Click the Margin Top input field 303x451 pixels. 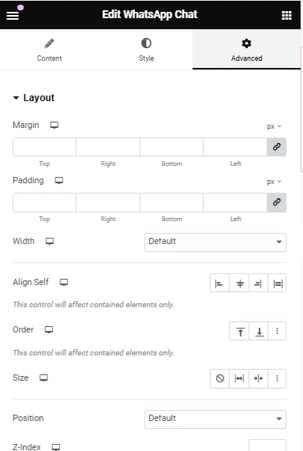(44, 147)
